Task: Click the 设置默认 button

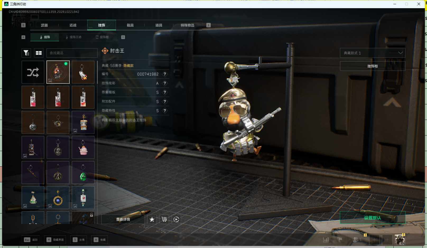Action: point(372,218)
